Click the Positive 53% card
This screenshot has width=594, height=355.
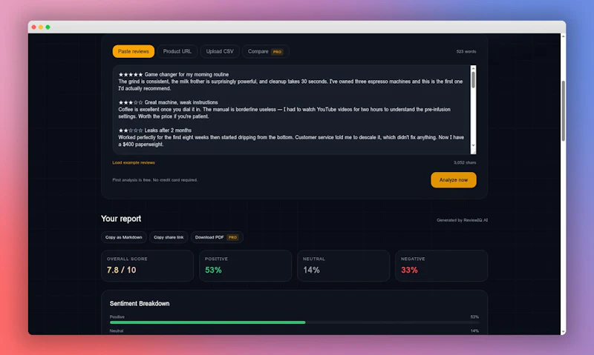[245, 265]
